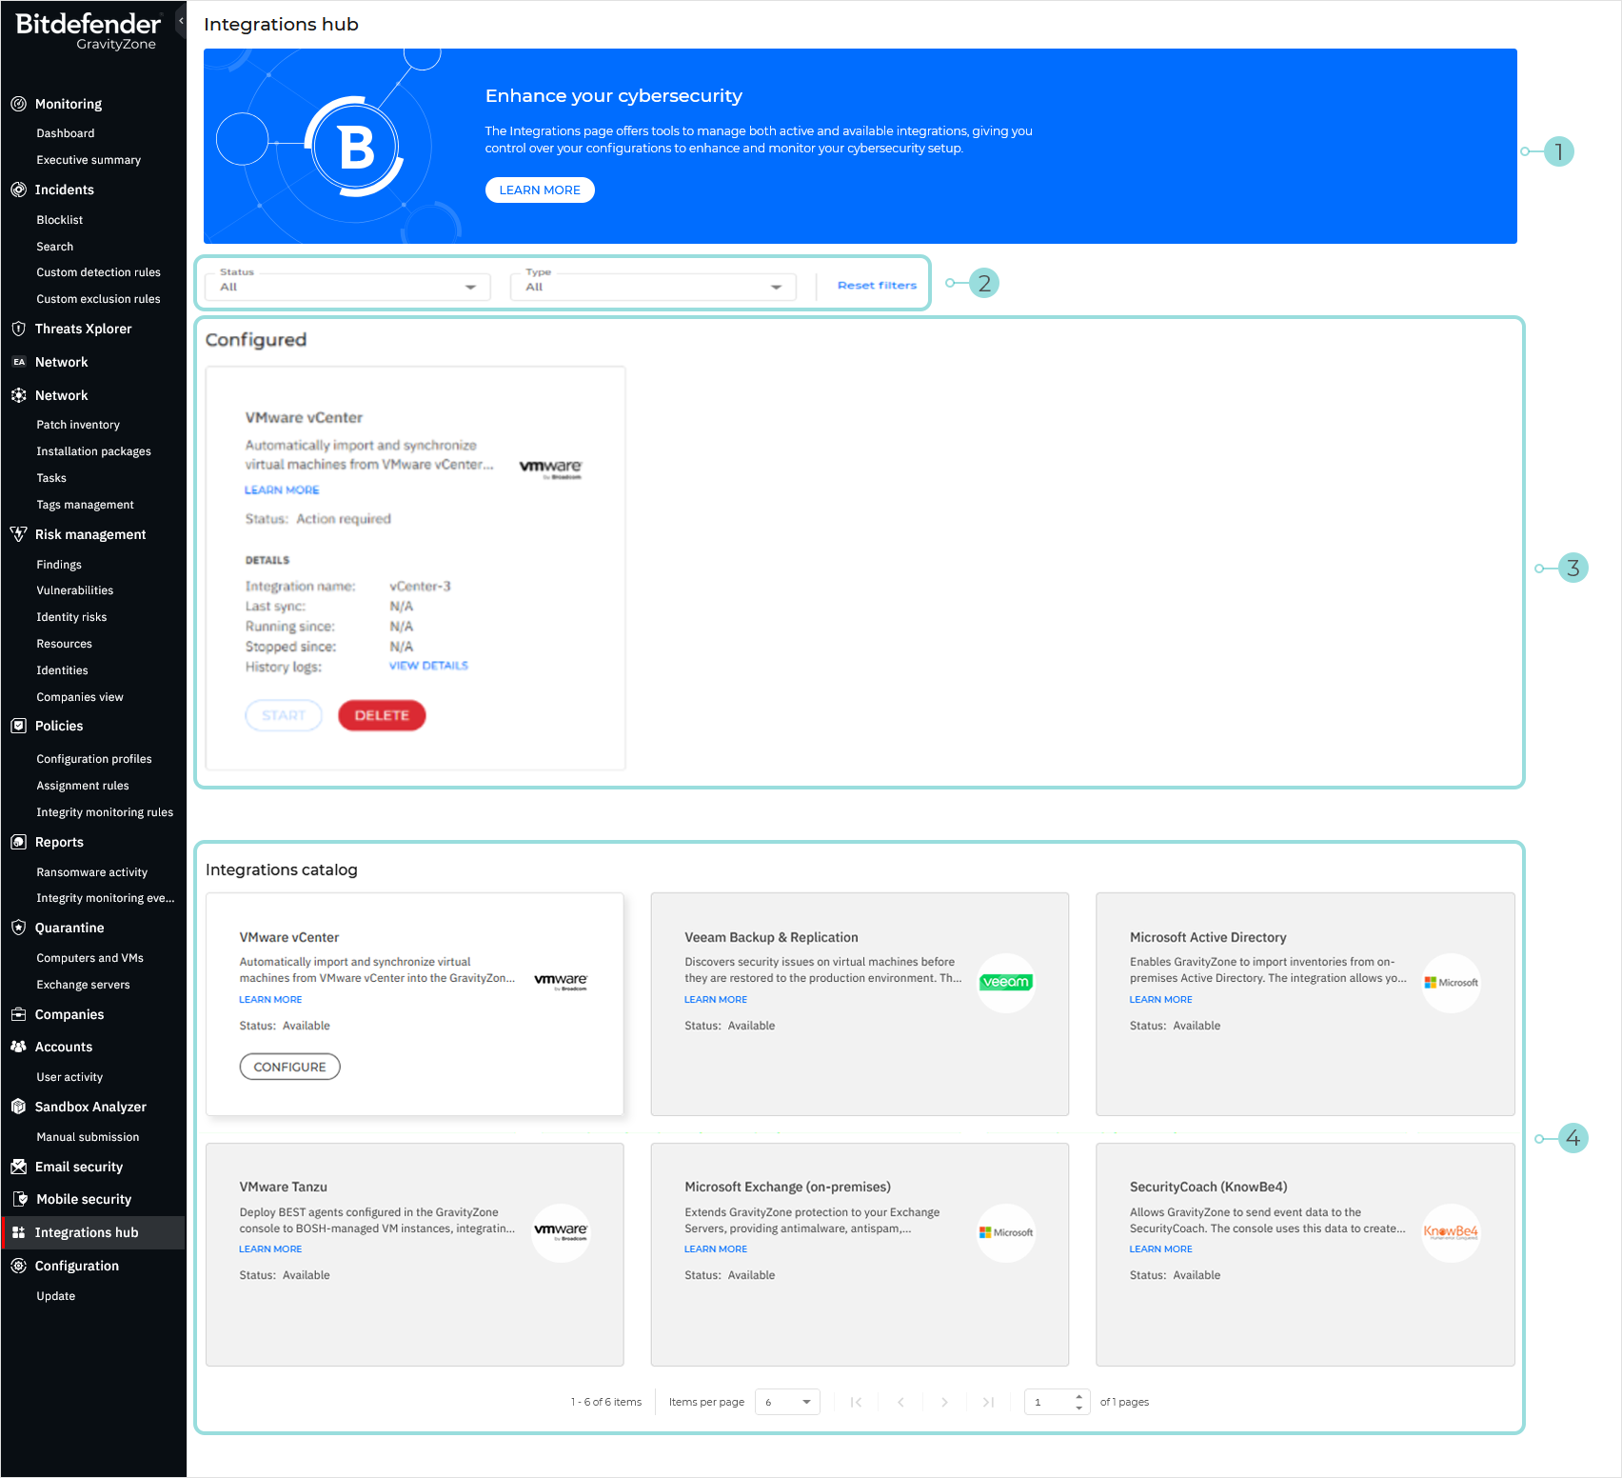Click DELETE on the vCenter-3 integration
This screenshot has height=1478, width=1622.
pos(381,715)
